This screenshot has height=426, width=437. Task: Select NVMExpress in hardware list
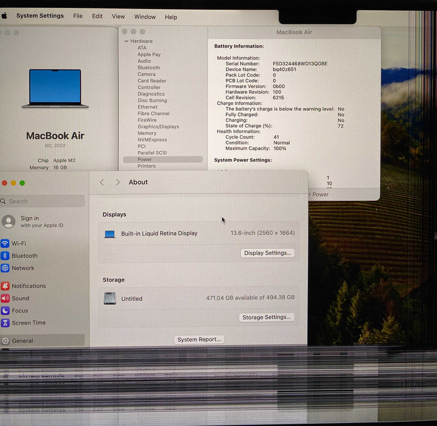pyautogui.click(x=152, y=139)
